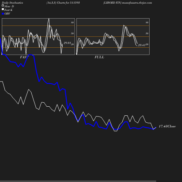The image size is (182, 182).
Task: Click the highest peak in FULL stochastic chart
Action: click(x=124, y=25)
